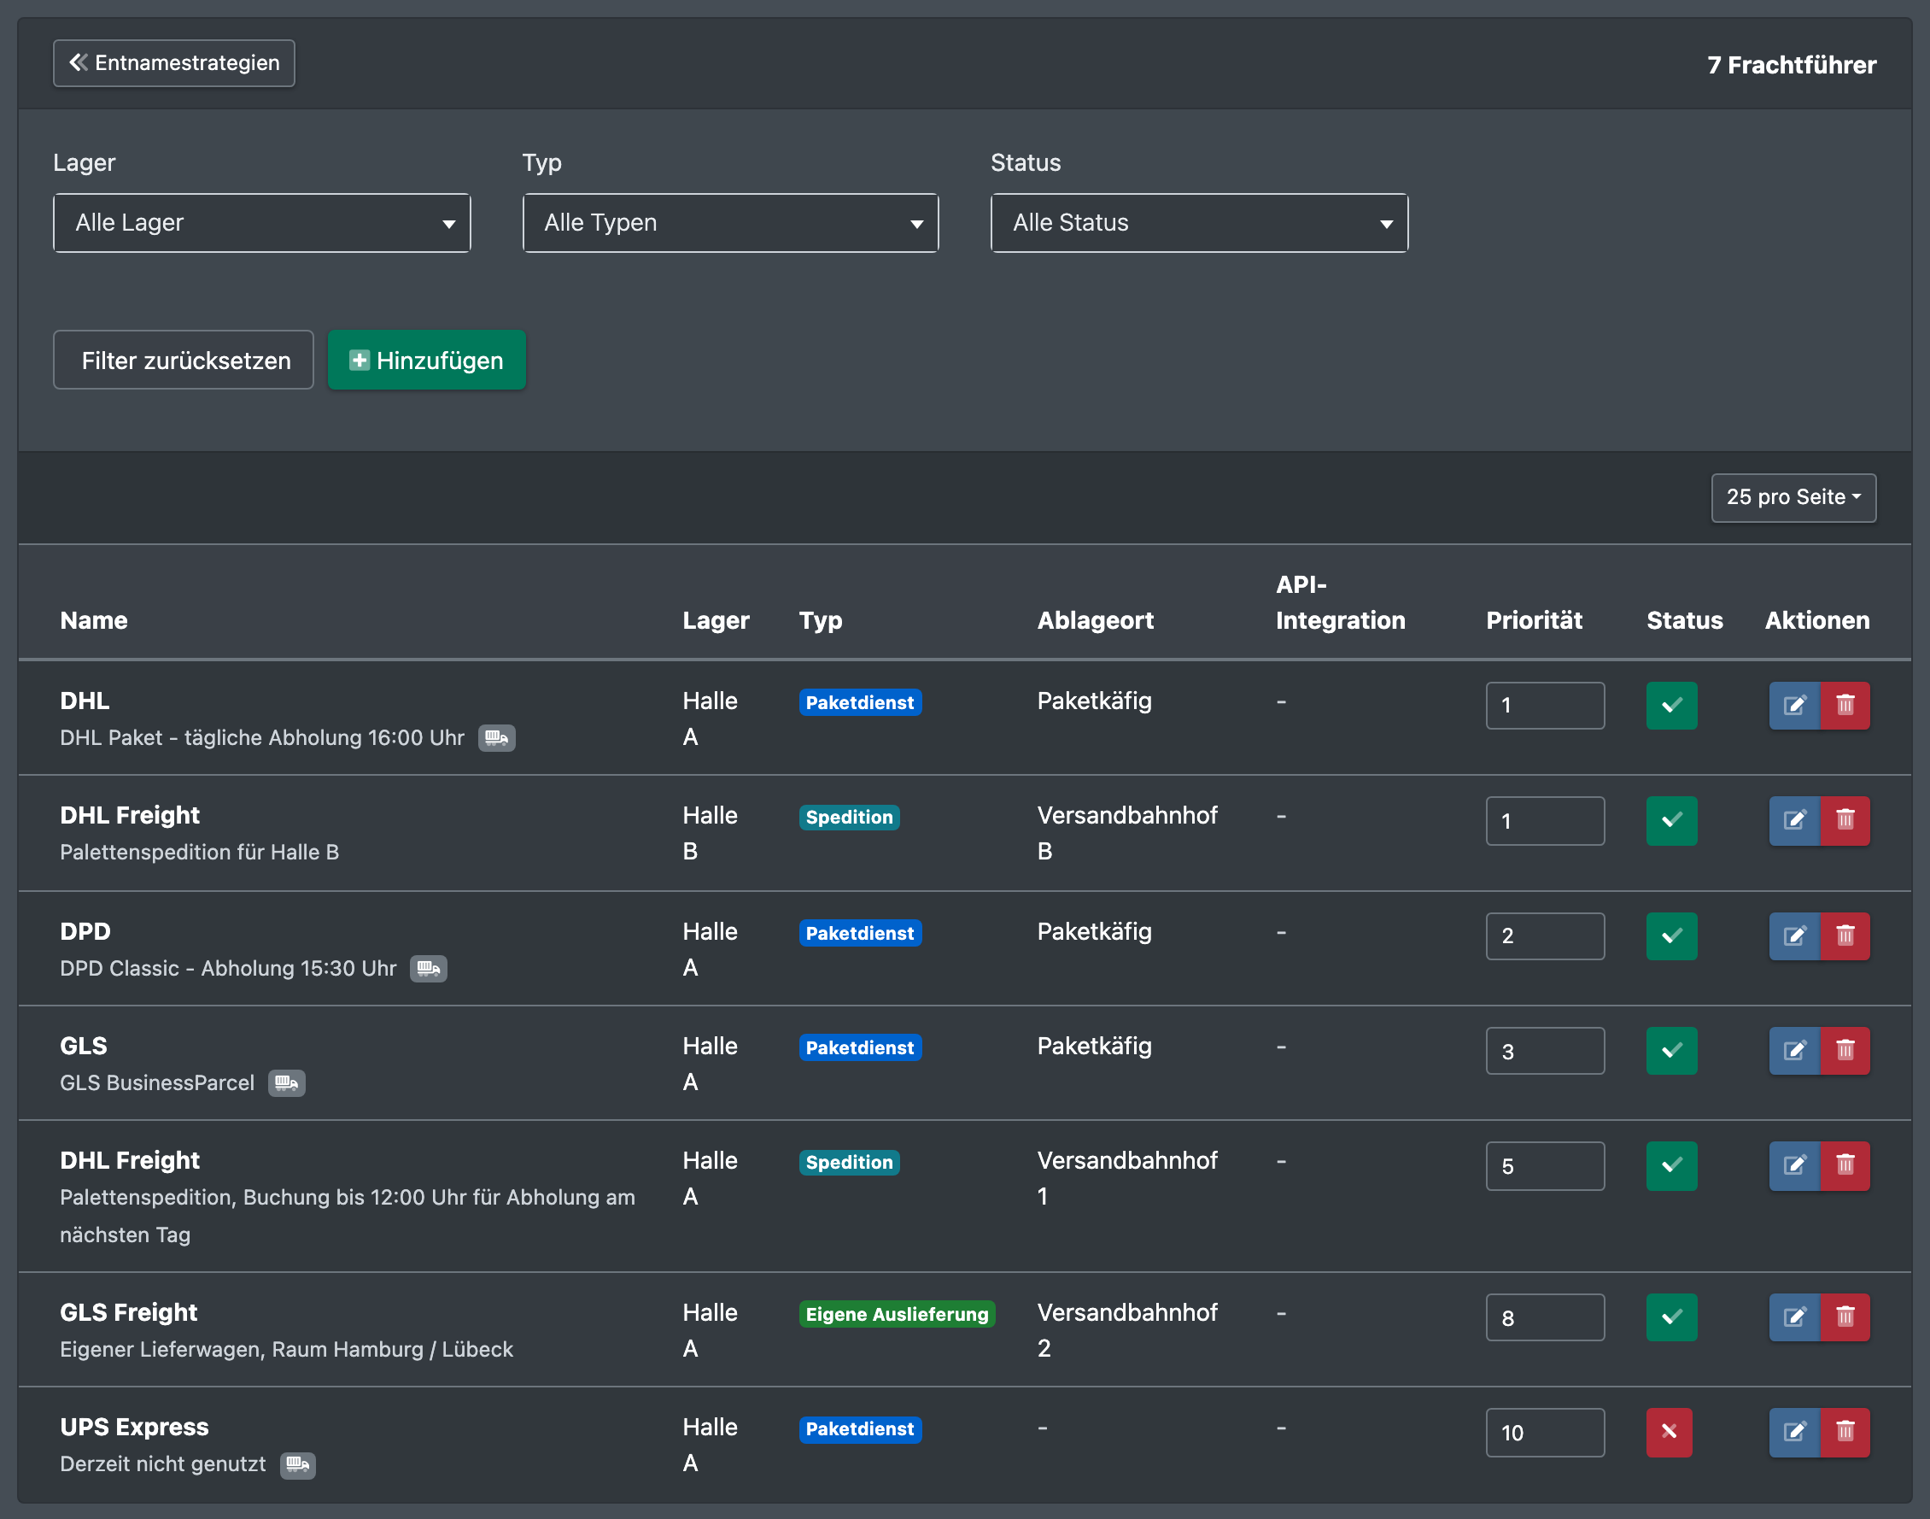Viewport: 1930px width, 1519px height.
Task: Activate UPS Express via red status button
Action: (1669, 1432)
